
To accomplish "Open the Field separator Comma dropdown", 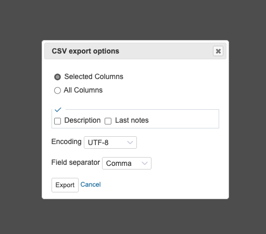I will click(x=126, y=163).
